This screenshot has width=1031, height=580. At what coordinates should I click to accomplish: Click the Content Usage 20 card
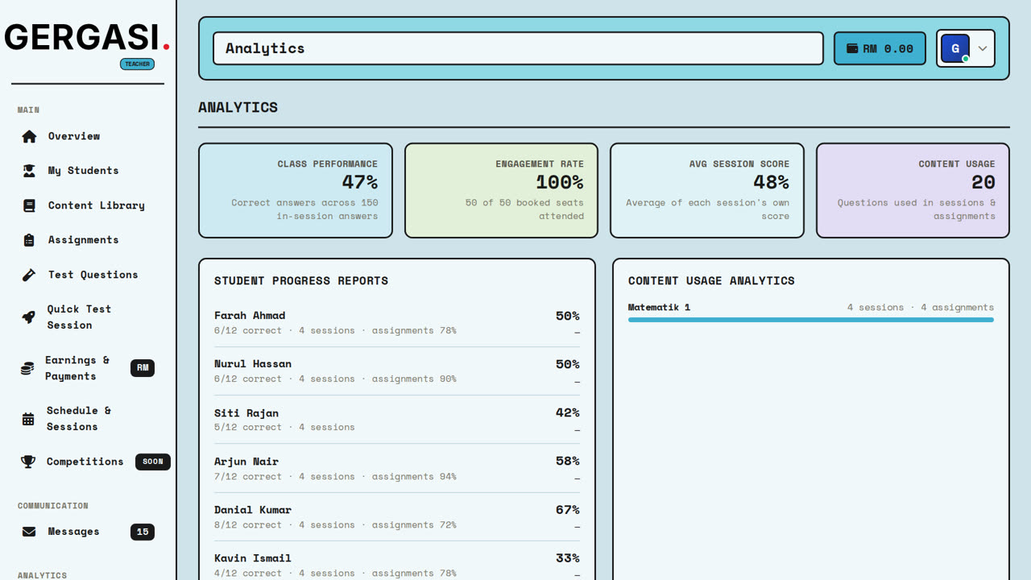coord(913,191)
